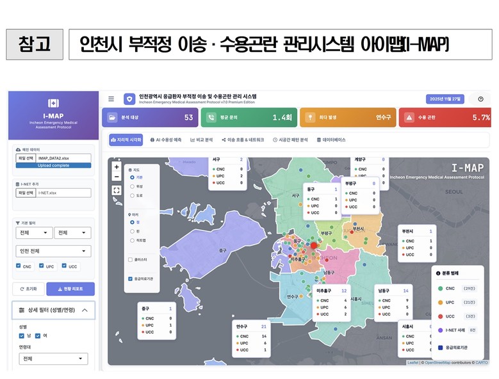Click the UCC red legend swatch
Viewport: 499px width, 379px height.
[x=440, y=316]
